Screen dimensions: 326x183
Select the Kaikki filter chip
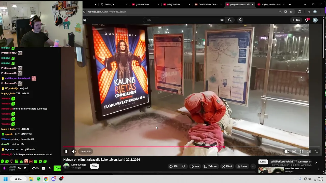coord(263,162)
